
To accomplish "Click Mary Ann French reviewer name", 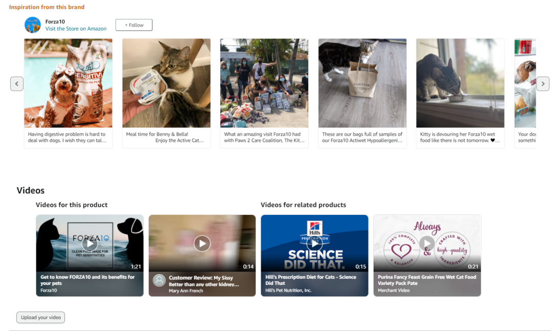I will (x=186, y=291).
